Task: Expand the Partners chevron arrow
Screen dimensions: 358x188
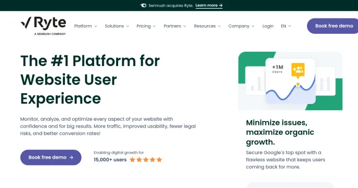Action: pos(185,26)
